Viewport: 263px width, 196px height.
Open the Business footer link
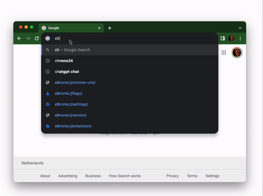93,176
